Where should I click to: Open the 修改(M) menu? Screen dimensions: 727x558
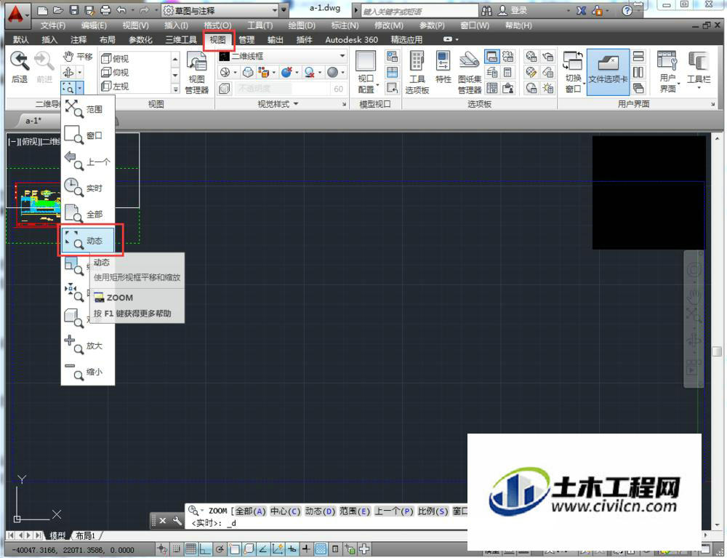tap(388, 25)
